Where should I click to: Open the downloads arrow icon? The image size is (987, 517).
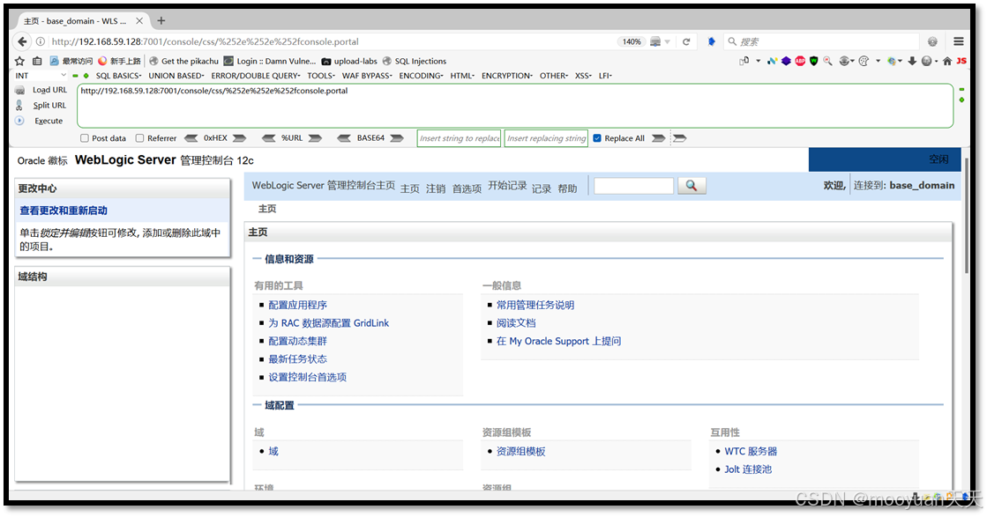pyautogui.click(x=911, y=61)
